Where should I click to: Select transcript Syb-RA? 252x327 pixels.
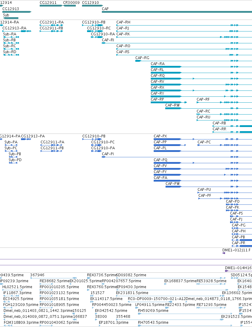(11, 37)
